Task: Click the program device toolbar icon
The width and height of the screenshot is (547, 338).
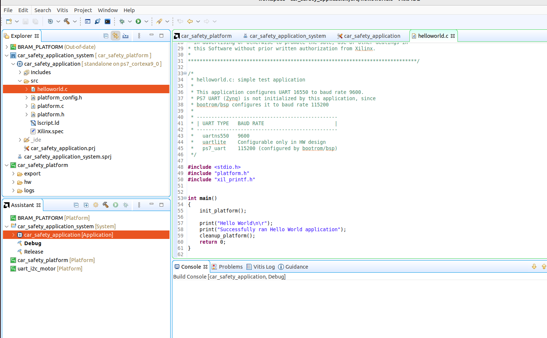Action: coord(98,21)
